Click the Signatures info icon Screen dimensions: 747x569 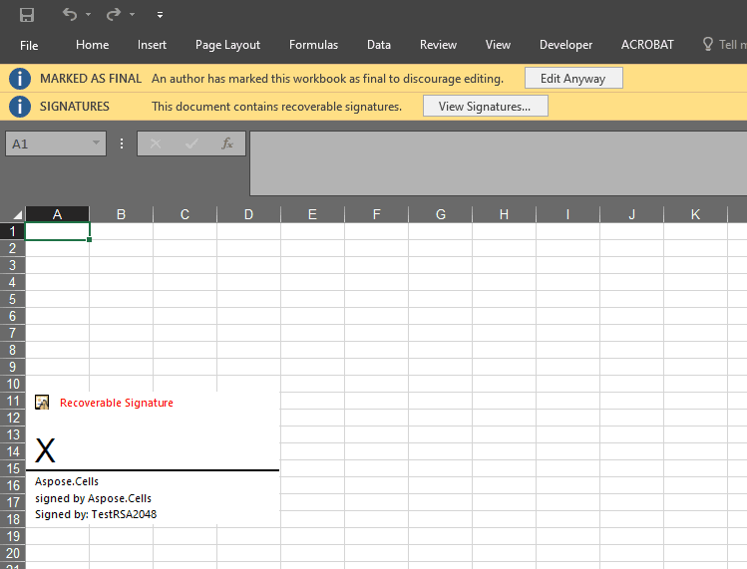19,107
